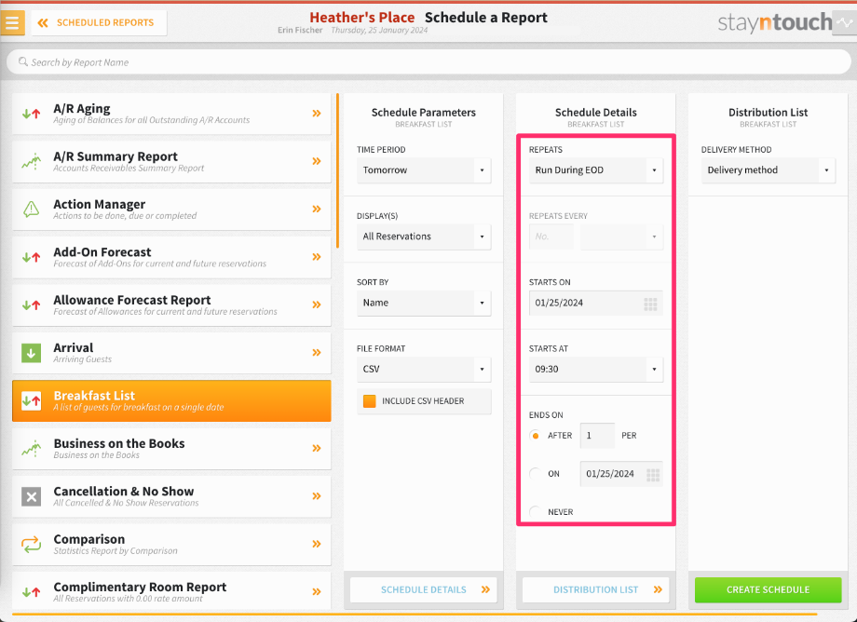This screenshot has height=622, width=857.
Task: Click double chevron on Business on the Books row
Action: point(317,448)
